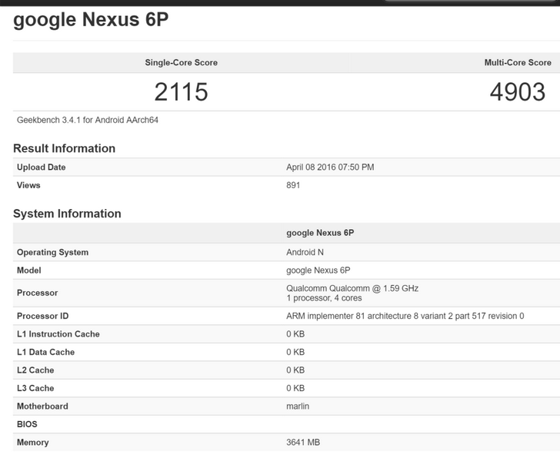The image size is (560, 461).
Task: Select the Motherboard label
Action: (42, 406)
